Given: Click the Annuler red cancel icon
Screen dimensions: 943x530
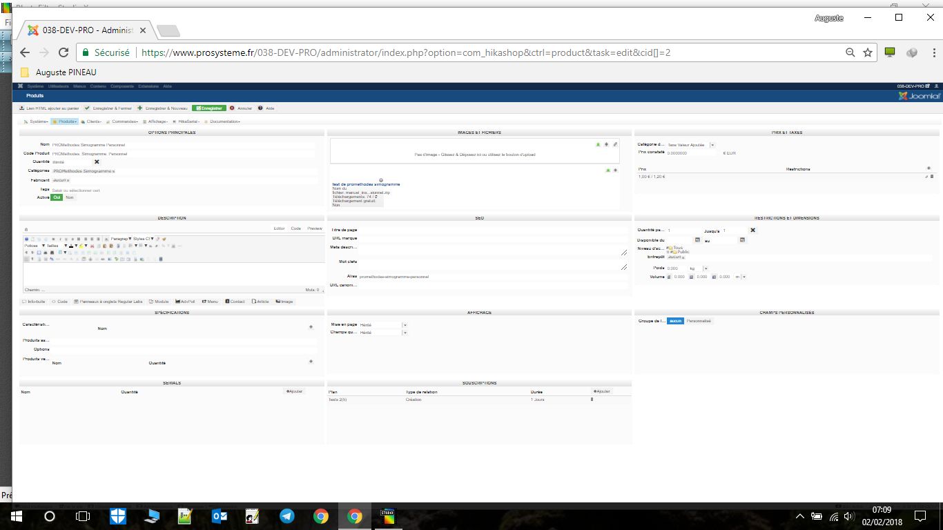Looking at the screenshot, I should coord(232,108).
